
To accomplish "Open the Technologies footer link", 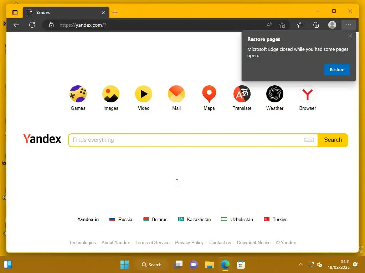I will pyautogui.click(x=82, y=242).
